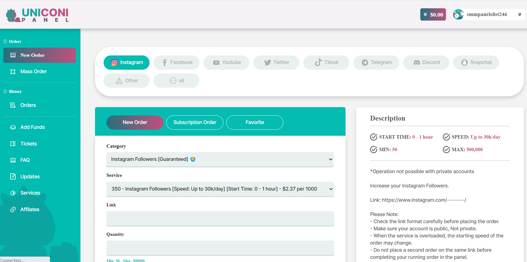Filter services by Facebook
Screen dimensions: 527x262
coord(176,63)
